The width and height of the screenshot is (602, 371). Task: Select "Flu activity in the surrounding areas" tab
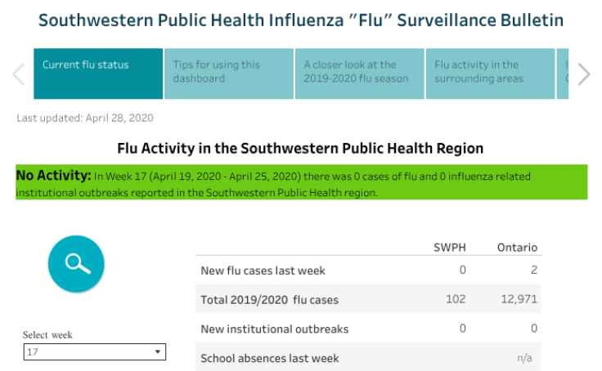point(490,74)
